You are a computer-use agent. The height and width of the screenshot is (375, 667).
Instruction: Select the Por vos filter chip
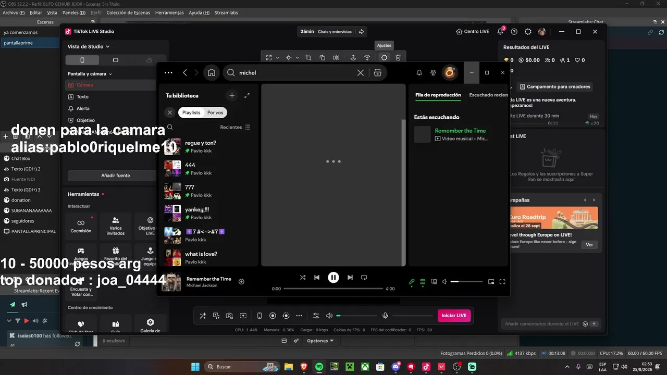tap(215, 113)
